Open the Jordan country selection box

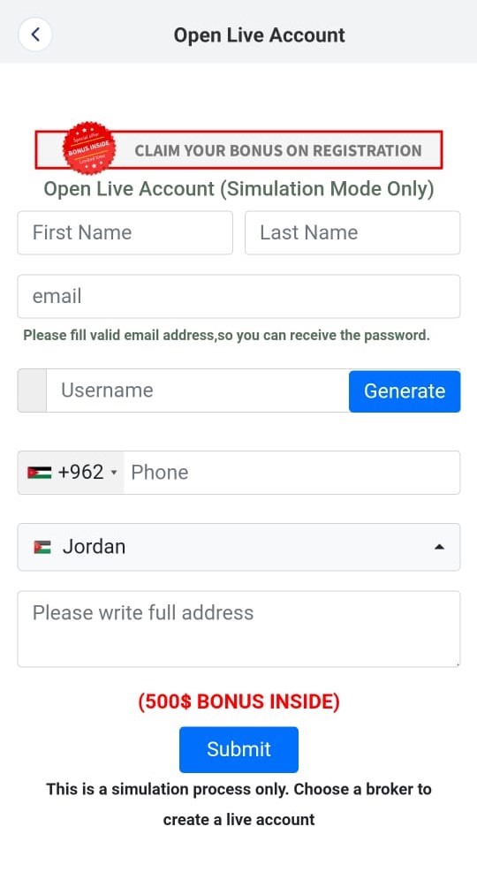pyautogui.click(x=239, y=547)
